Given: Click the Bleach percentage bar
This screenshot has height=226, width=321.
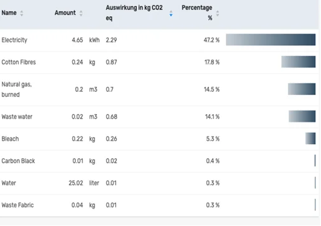Looking at the screenshot, I should coord(310,138).
